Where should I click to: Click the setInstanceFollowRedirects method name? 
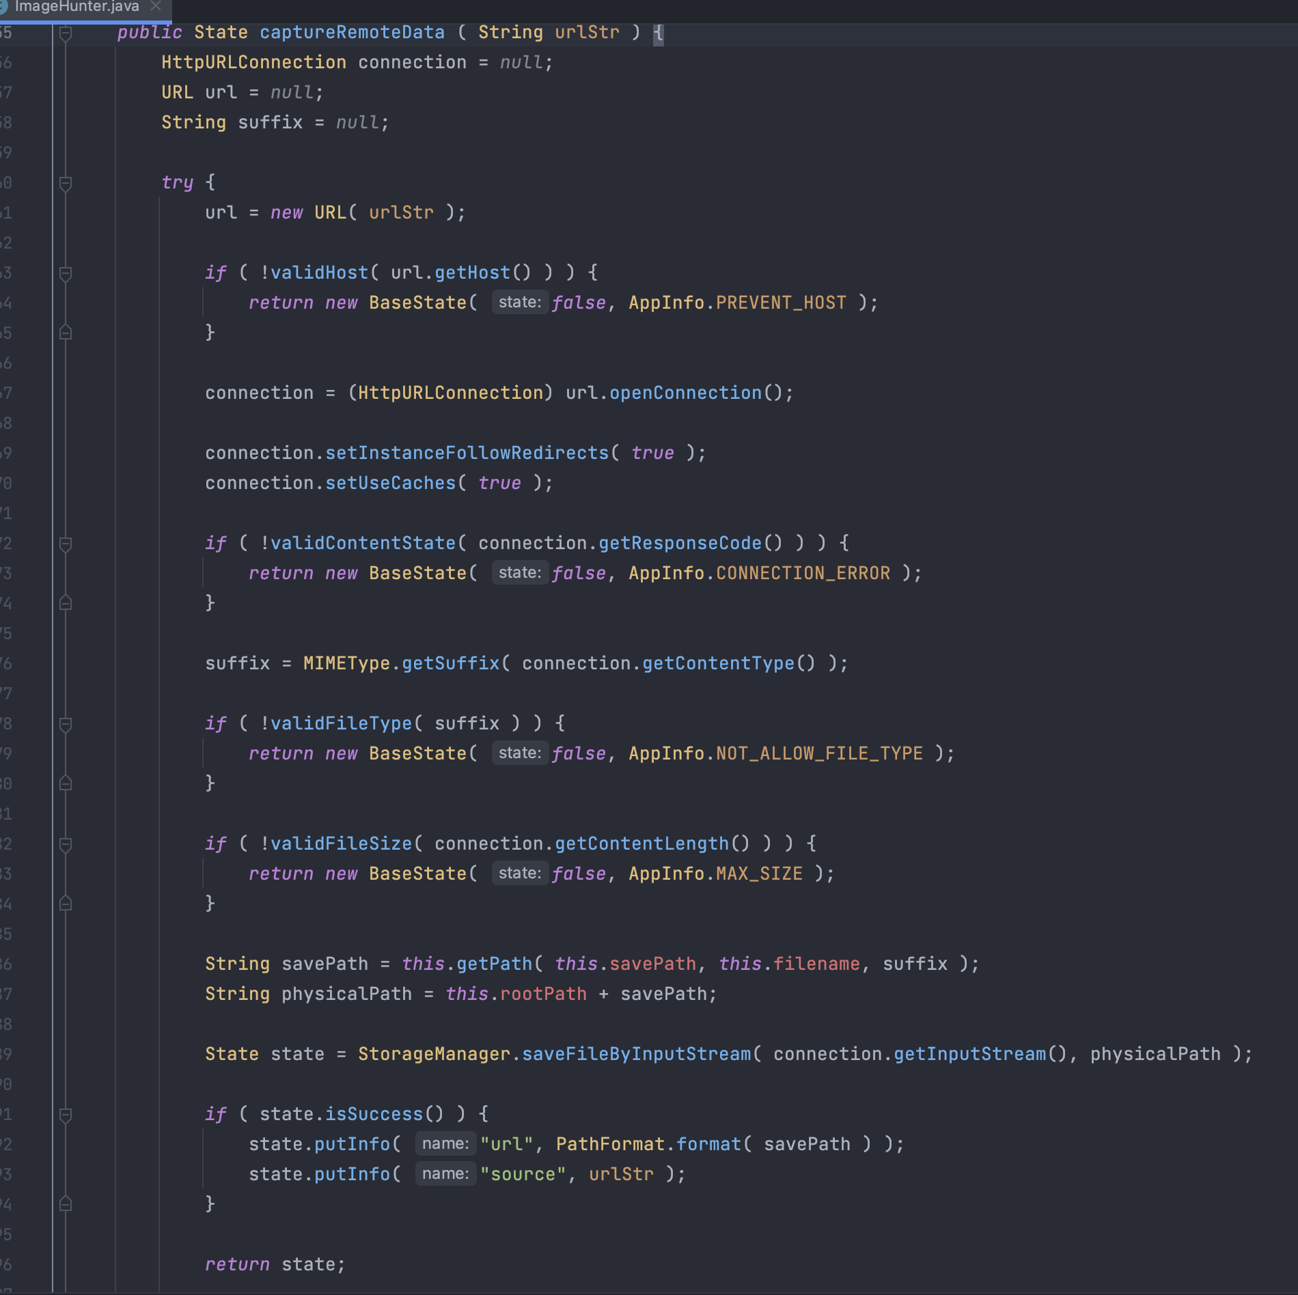pyautogui.click(x=467, y=453)
